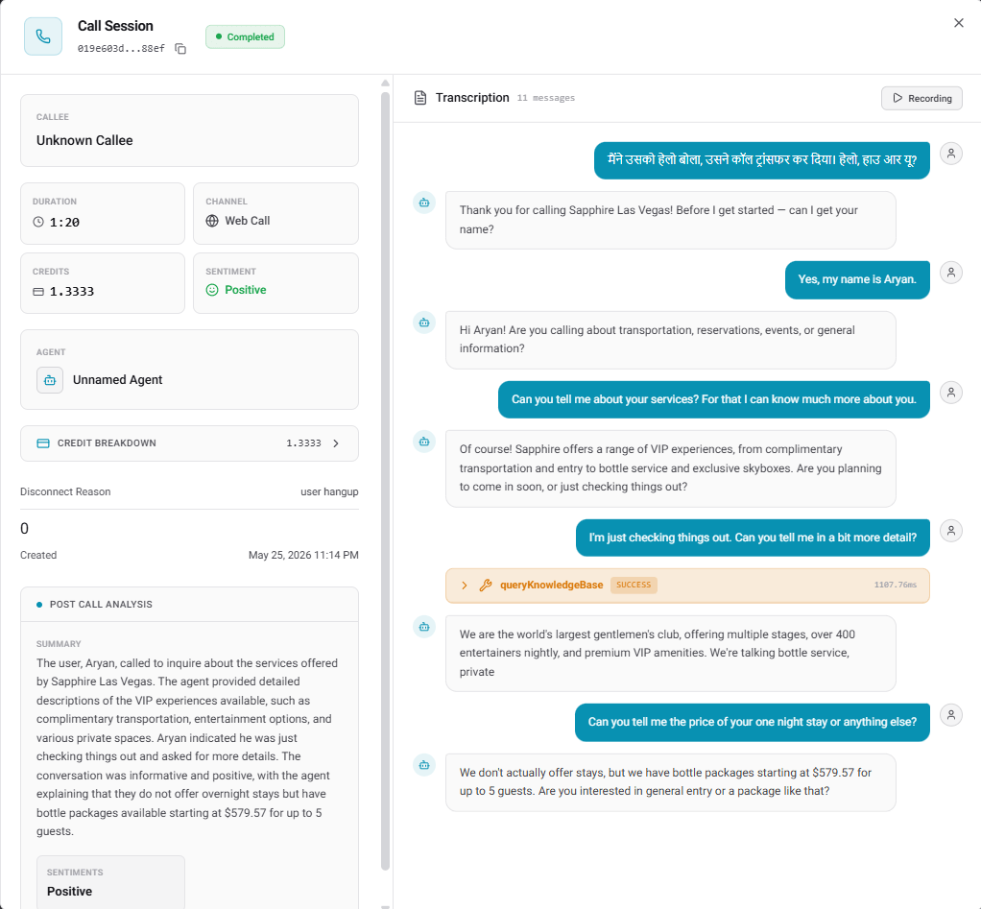
Task: Click the SUCCESS badge on tool call
Action: pos(634,585)
